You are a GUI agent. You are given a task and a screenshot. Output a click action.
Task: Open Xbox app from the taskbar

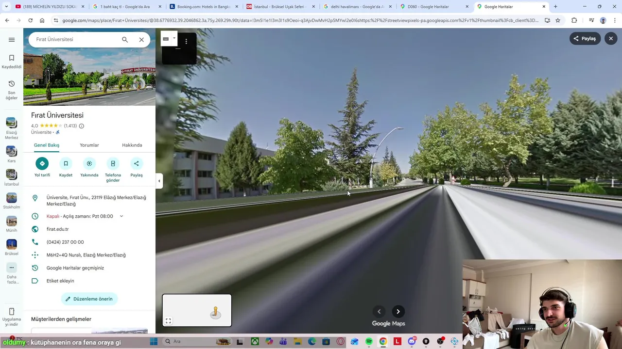coord(255,342)
